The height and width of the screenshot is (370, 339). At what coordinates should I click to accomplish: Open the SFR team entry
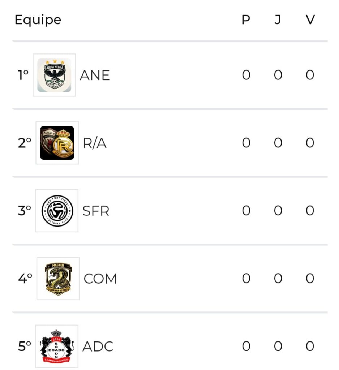(x=96, y=211)
